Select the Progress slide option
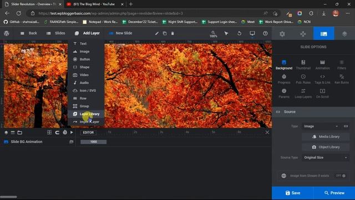Viewport: 355px width, 200px height. coord(284,79)
